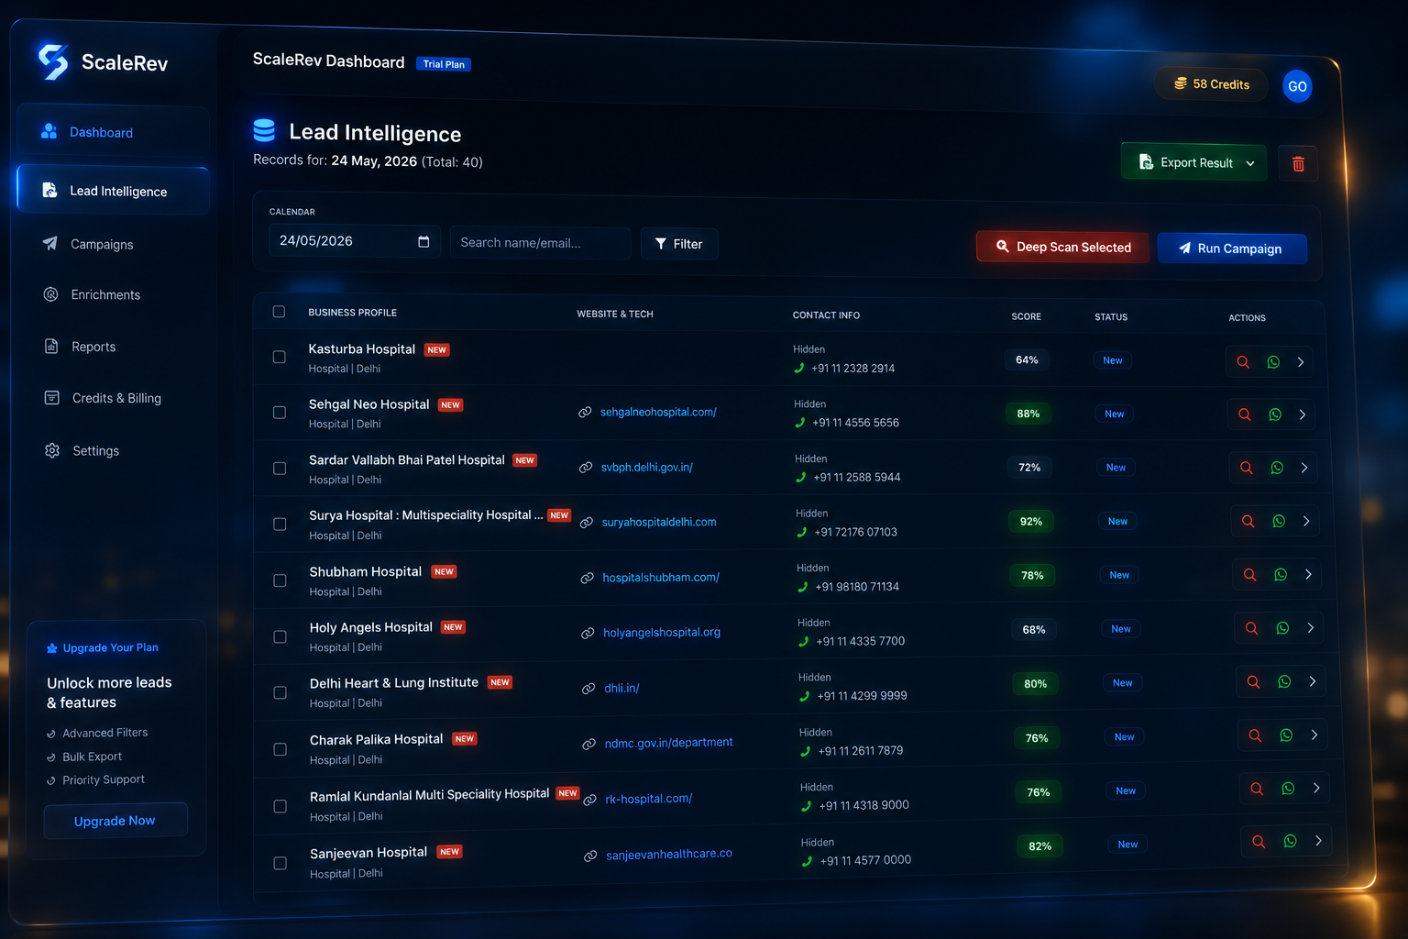Click the Trial Plan badge

point(444,64)
